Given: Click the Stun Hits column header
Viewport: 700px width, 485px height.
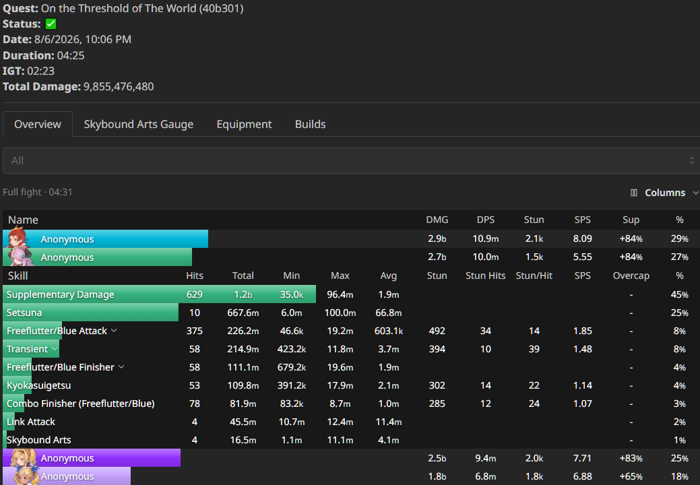Looking at the screenshot, I should click(485, 276).
